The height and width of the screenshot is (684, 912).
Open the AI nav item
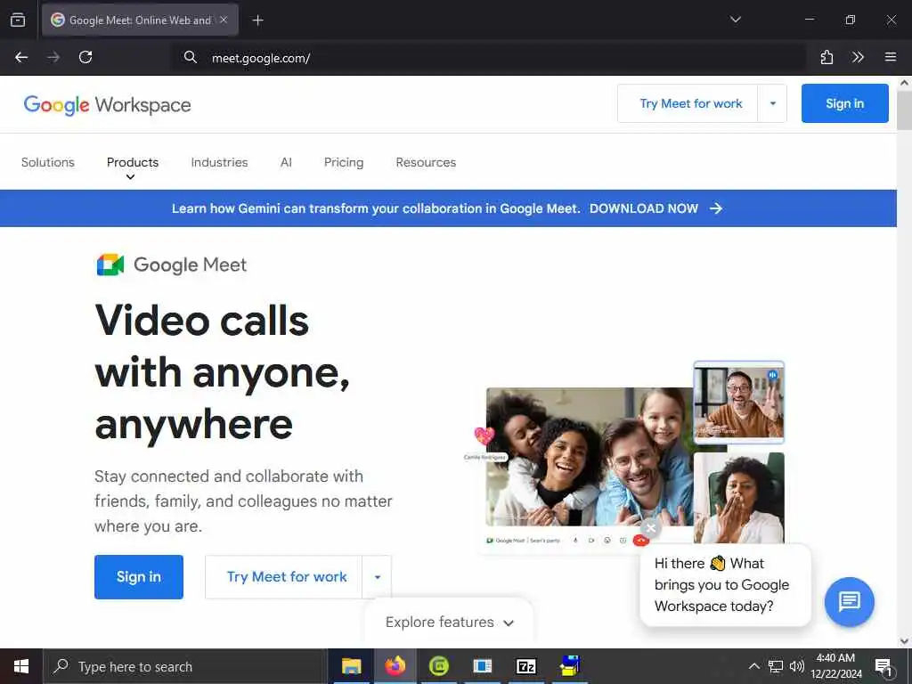286,162
